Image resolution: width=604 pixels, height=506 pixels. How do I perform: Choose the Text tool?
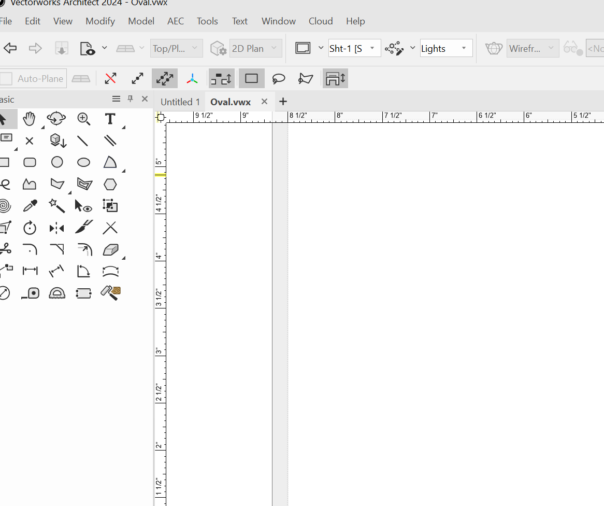[110, 119]
